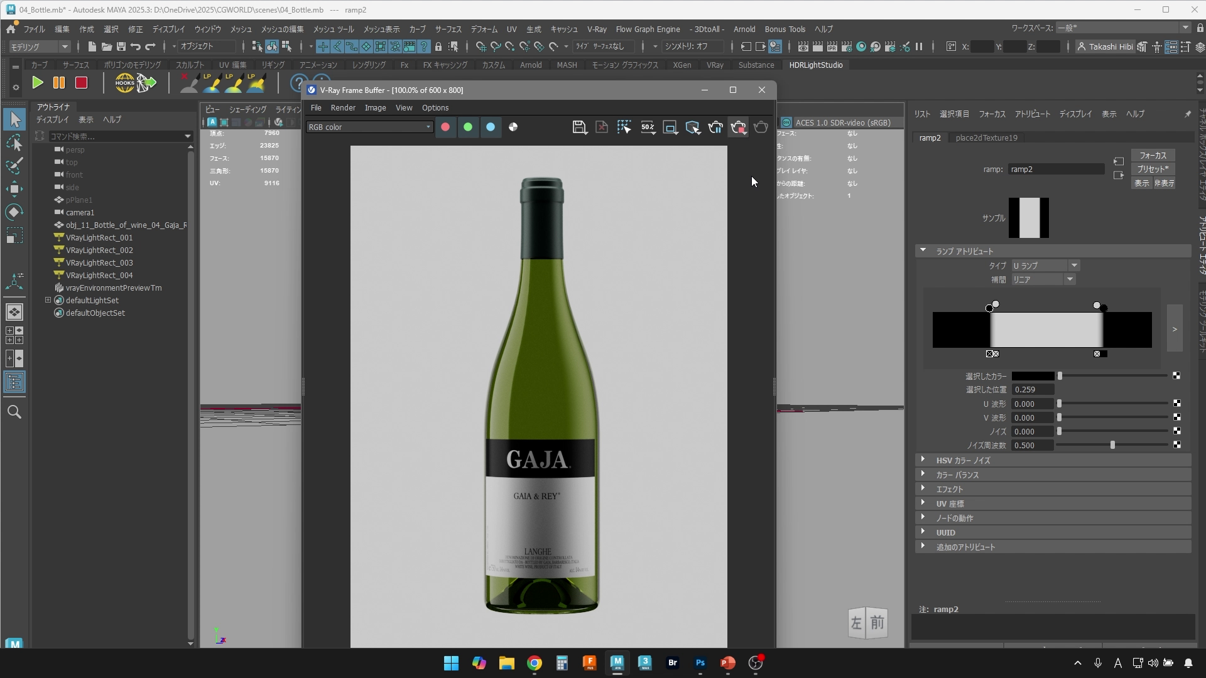Click the 選択したカラー black color swatch
This screenshot has width=1206, height=678.
point(1033,376)
